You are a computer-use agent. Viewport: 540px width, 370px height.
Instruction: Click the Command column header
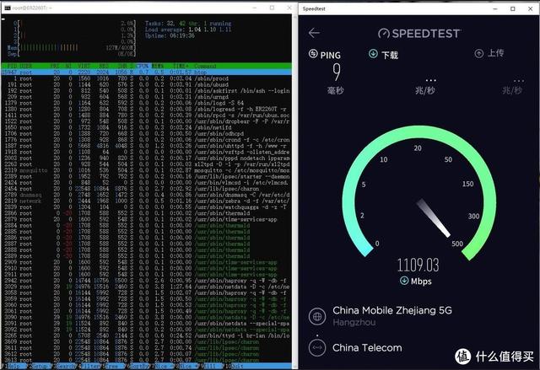click(x=205, y=66)
